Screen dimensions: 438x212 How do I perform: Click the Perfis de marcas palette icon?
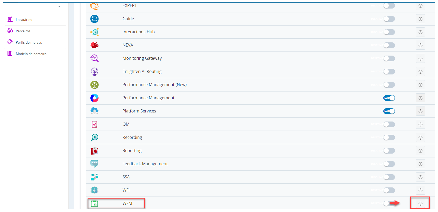pos(10,42)
